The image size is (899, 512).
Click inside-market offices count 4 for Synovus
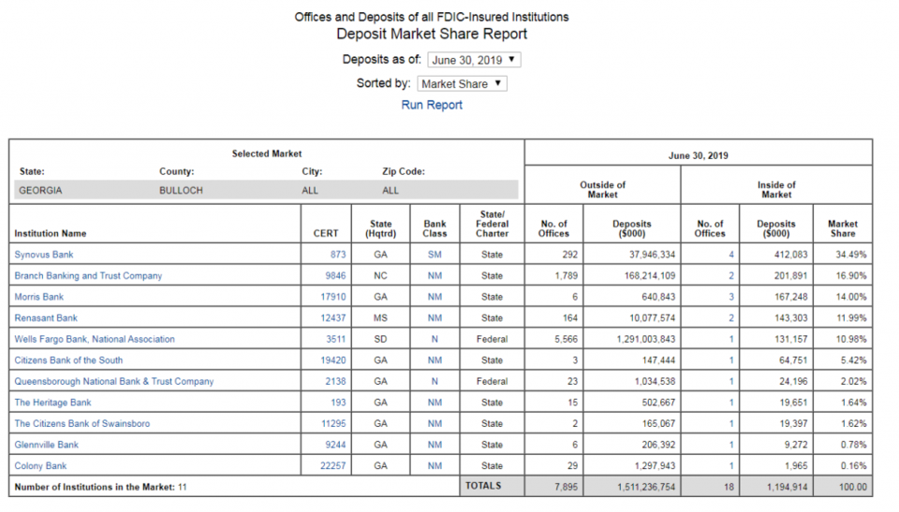731,255
